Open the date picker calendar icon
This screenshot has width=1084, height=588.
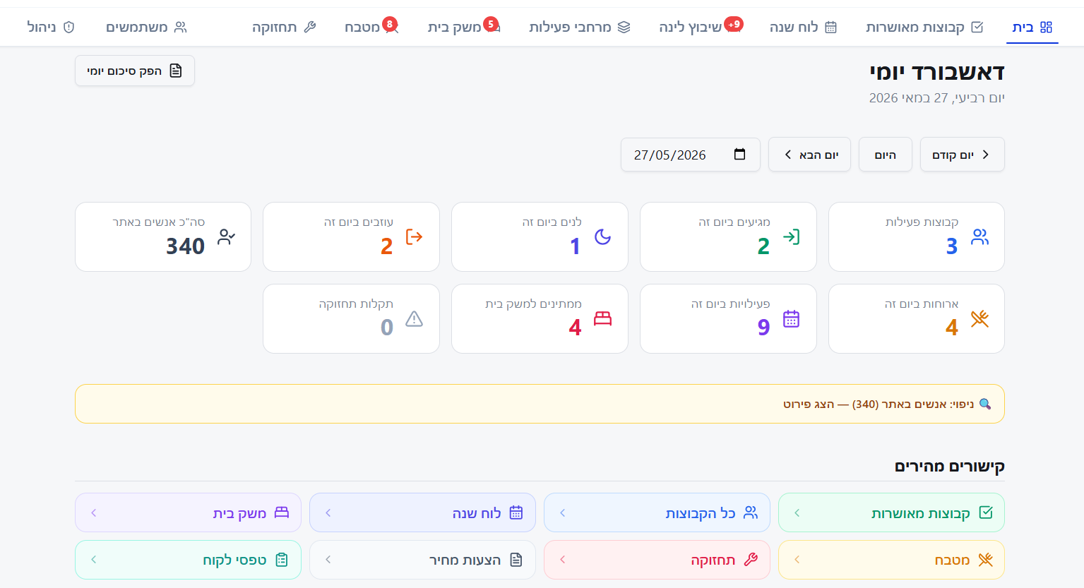pyautogui.click(x=739, y=154)
